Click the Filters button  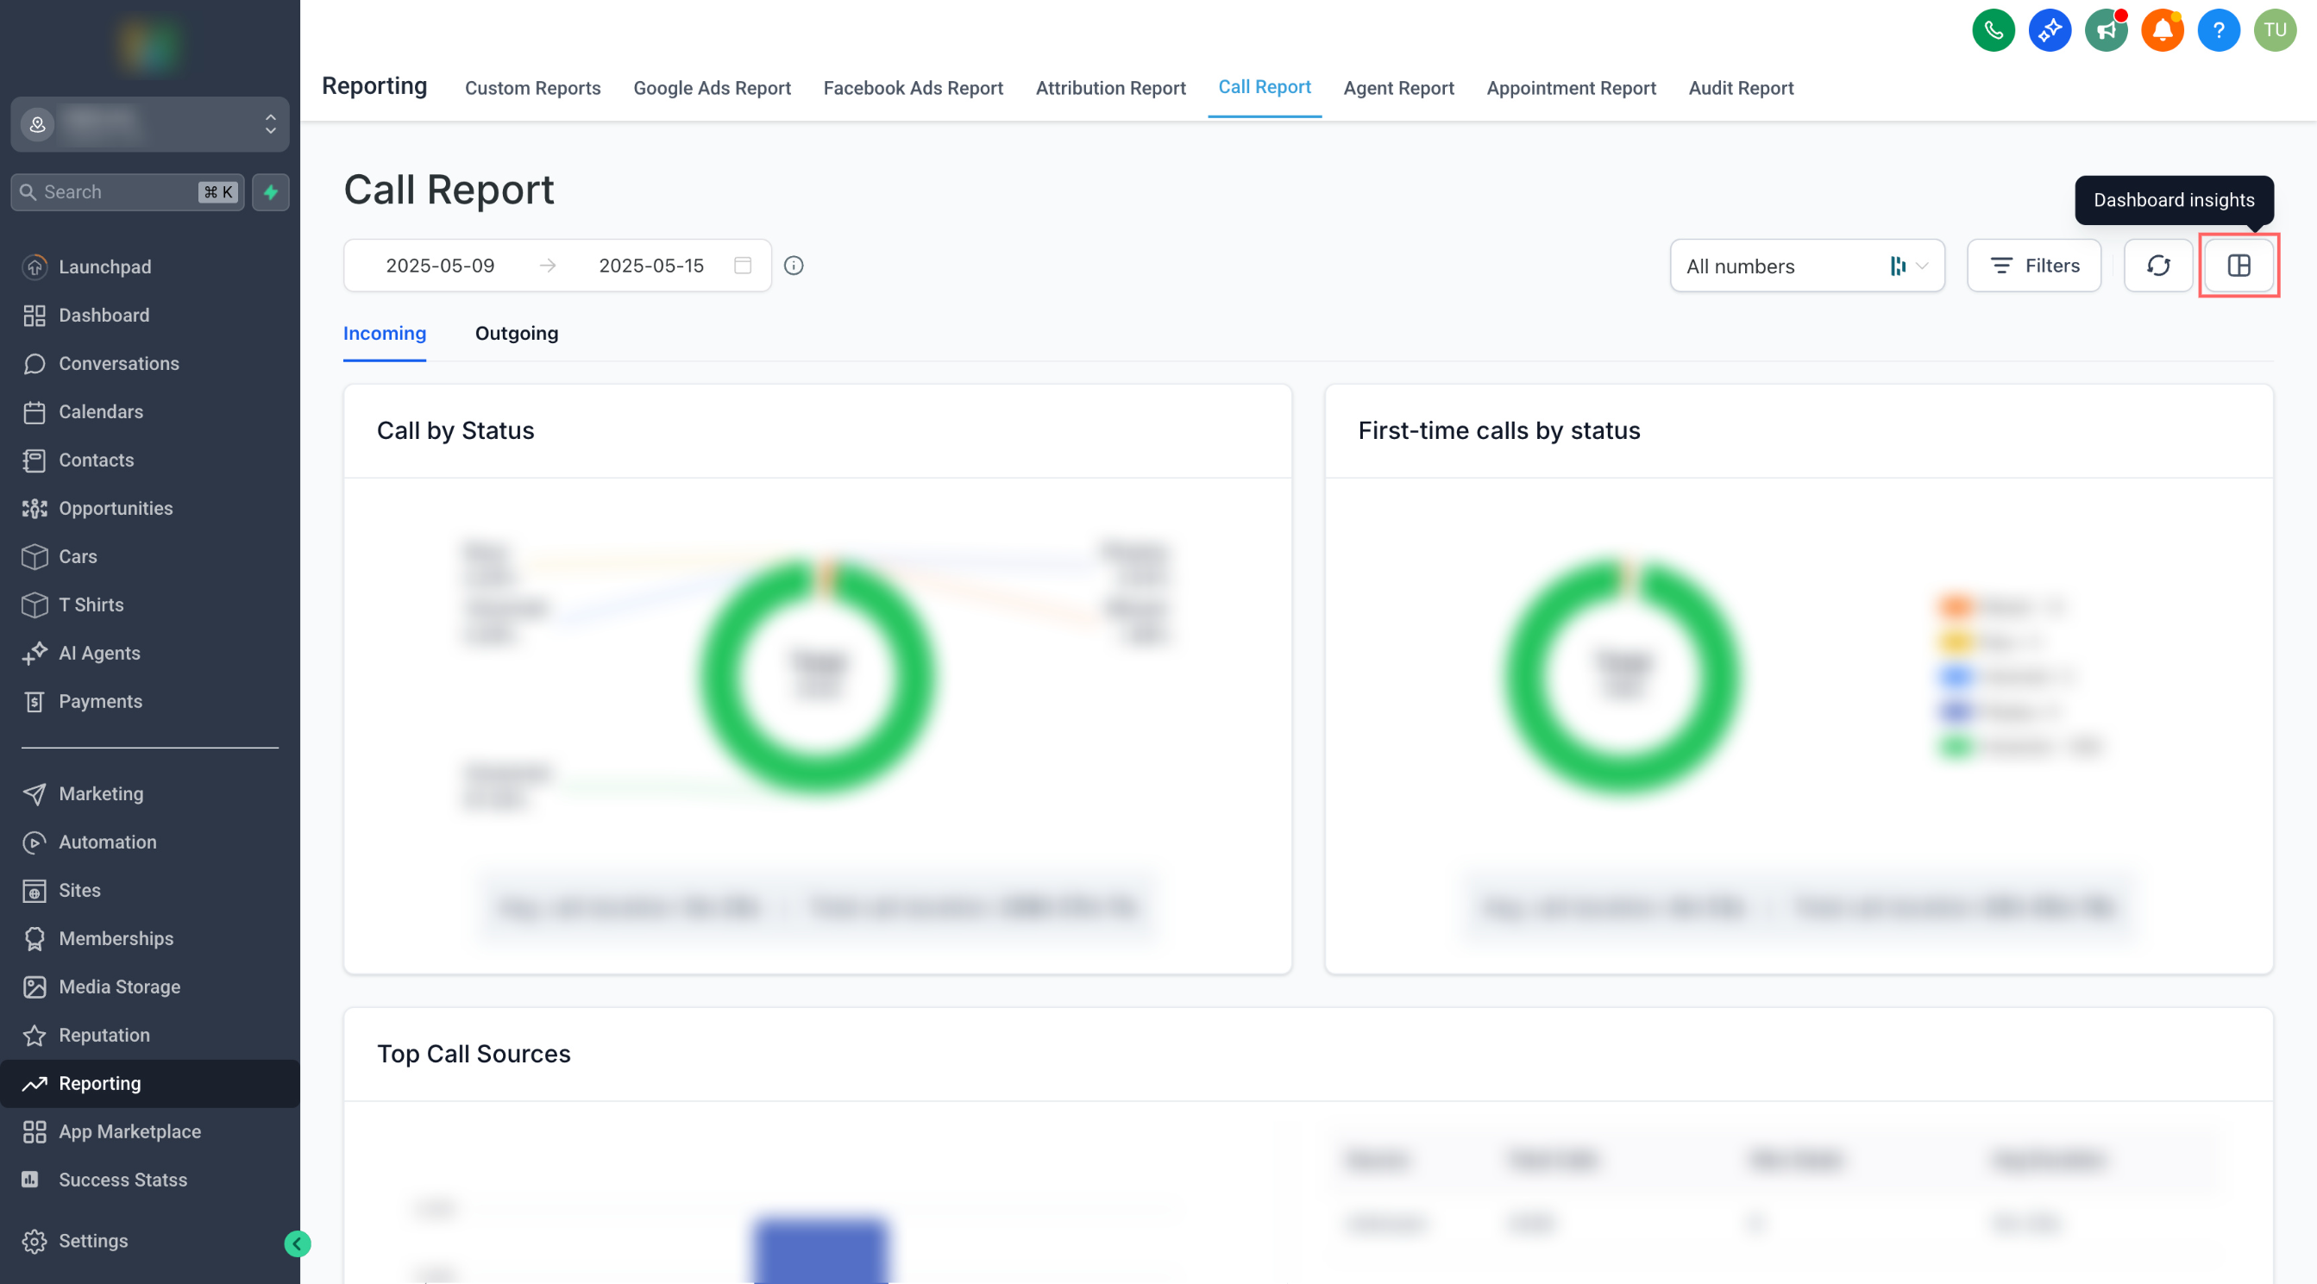click(x=2034, y=266)
